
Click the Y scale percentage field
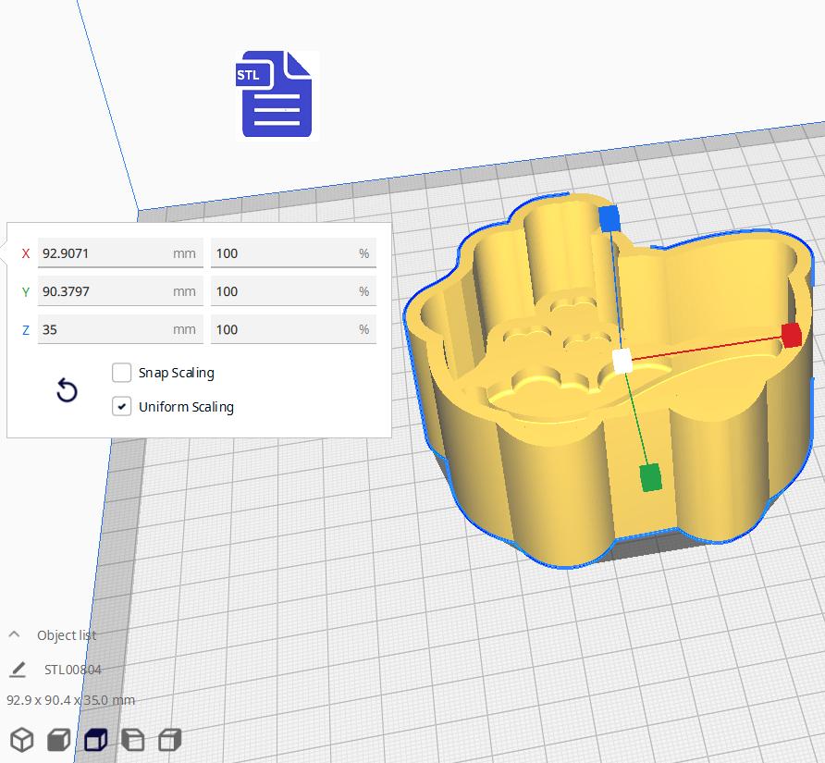point(293,291)
